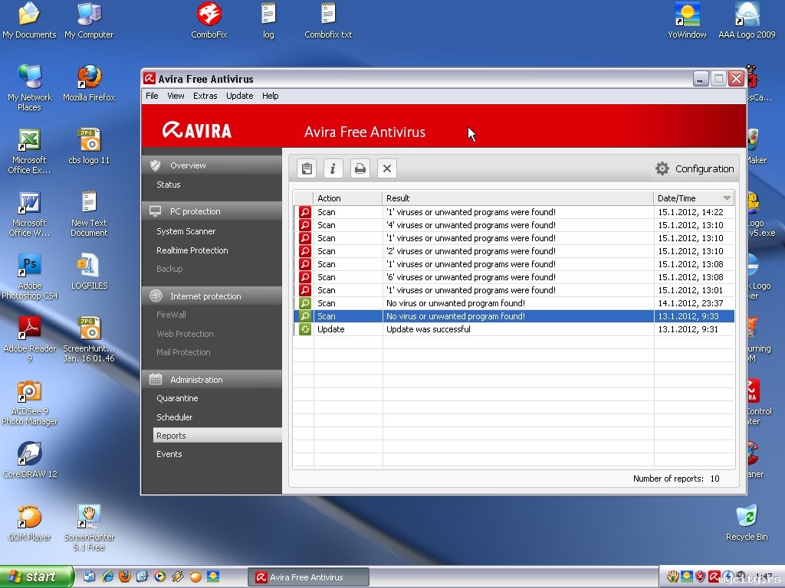Open System Scanner from the sidebar
This screenshot has width=785, height=588.
click(x=186, y=231)
